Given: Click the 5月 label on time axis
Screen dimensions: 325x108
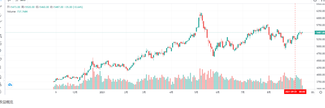Looking at the screenshot, I should click(196, 92).
